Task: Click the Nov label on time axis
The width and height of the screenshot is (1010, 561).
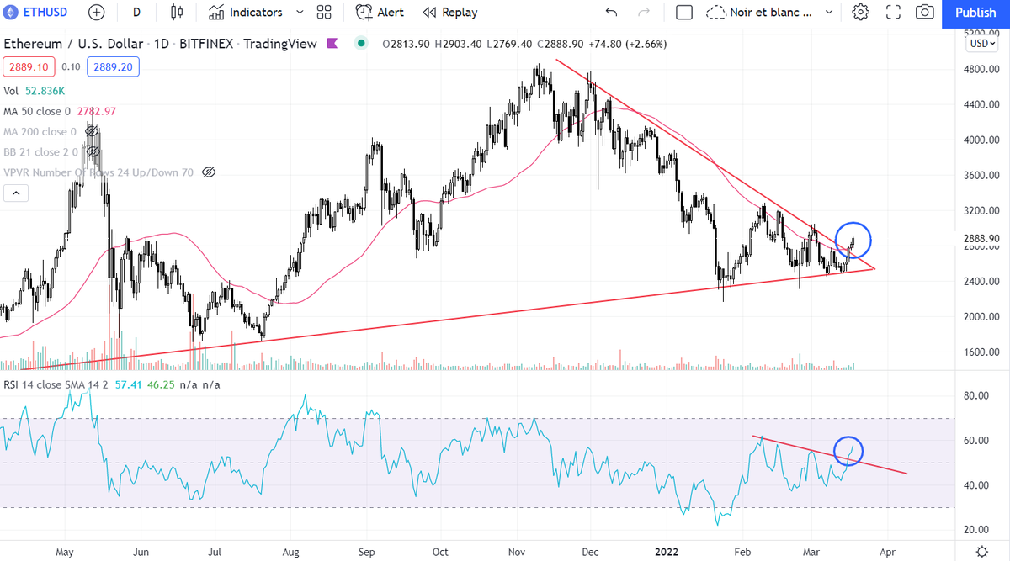Action: [x=517, y=552]
